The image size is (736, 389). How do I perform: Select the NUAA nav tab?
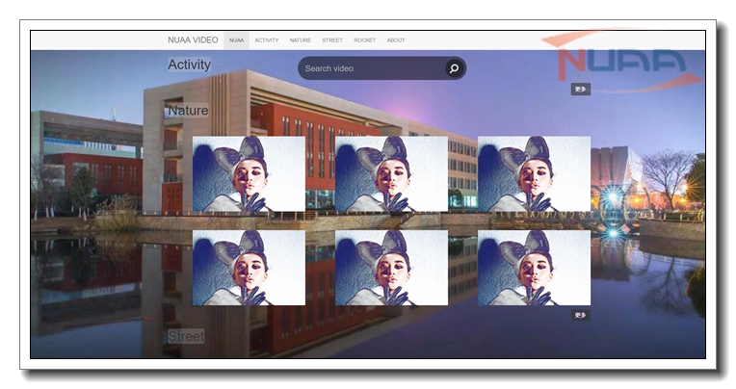[236, 40]
